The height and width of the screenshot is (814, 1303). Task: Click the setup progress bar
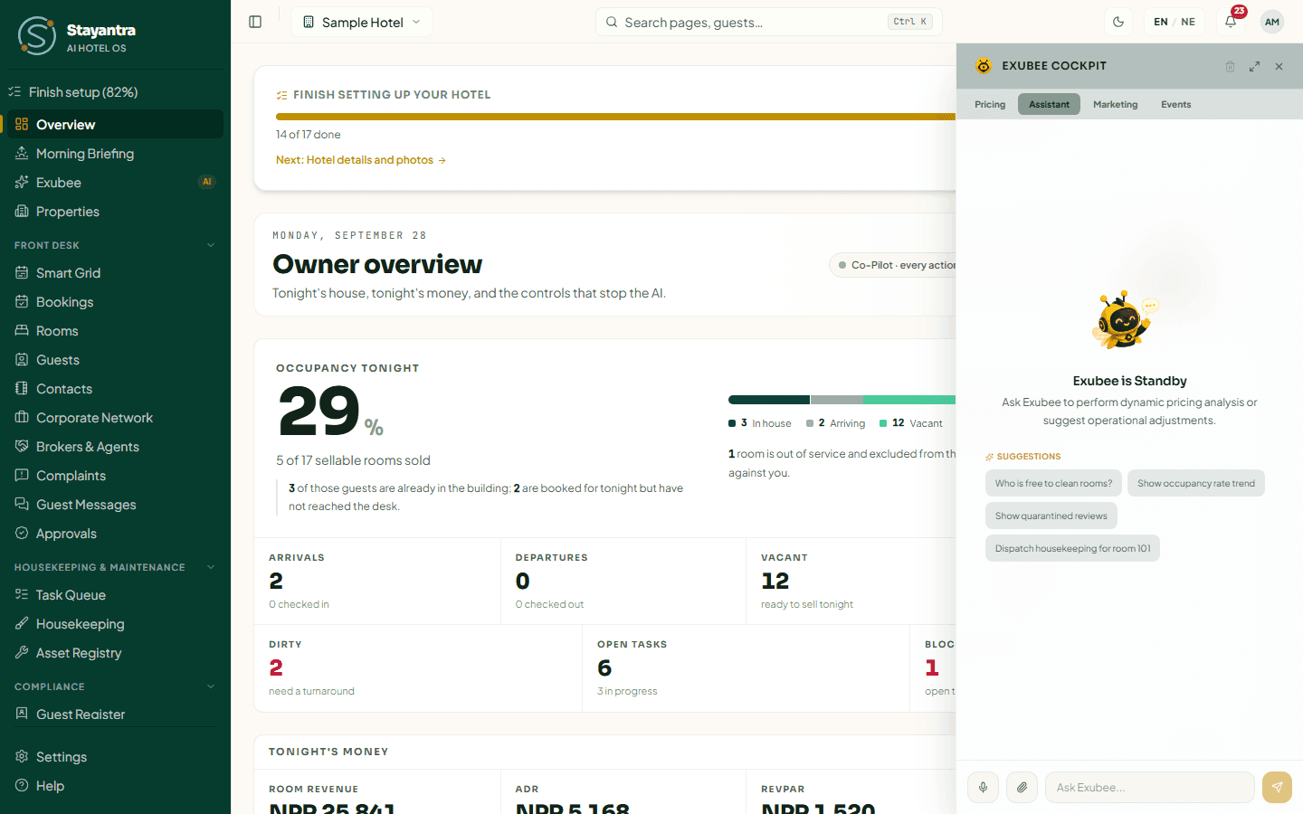tap(615, 117)
